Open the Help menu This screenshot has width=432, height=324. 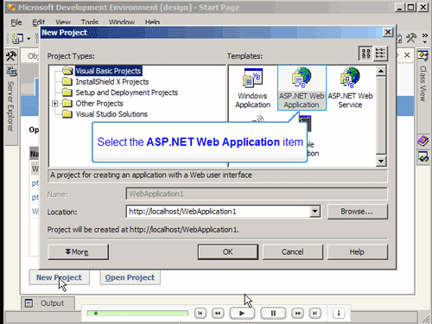[x=152, y=22]
